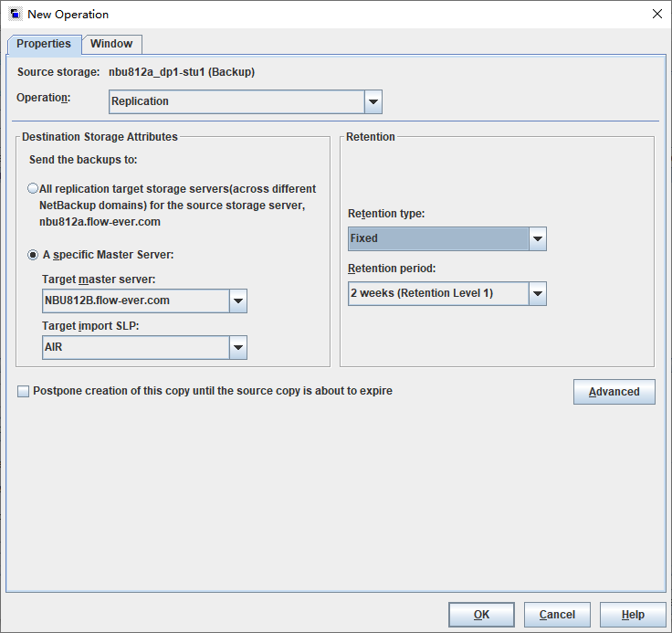Enable Postpone creation of this copy checkbox
This screenshot has height=633, width=672.
point(23,391)
